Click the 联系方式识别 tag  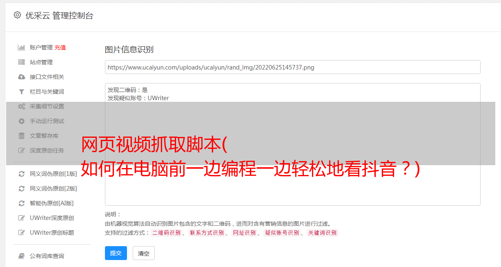point(207,233)
